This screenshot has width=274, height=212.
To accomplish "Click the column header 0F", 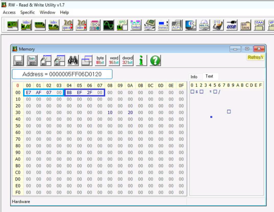I will tap(181, 85).
